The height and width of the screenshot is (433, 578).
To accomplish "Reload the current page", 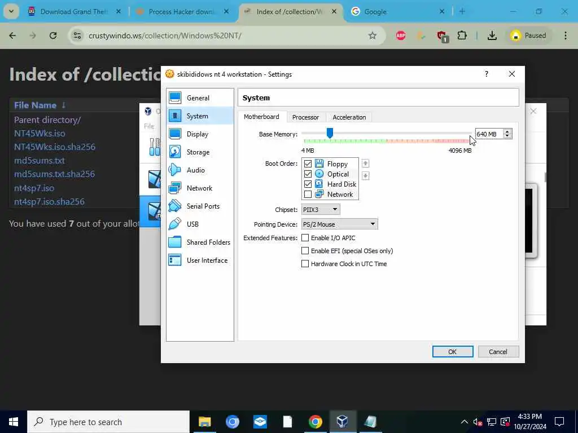I will (53, 36).
